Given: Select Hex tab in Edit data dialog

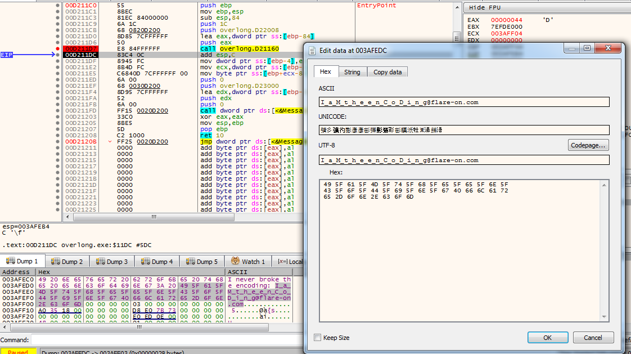Looking at the screenshot, I should pos(326,71).
